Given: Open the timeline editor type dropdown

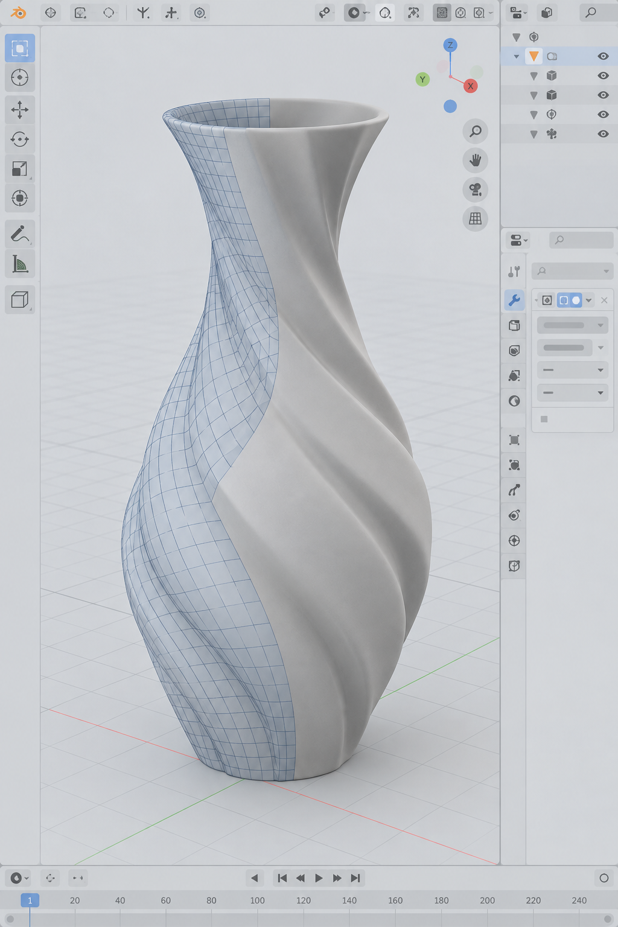Looking at the screenshot, I should pos(19,878).
